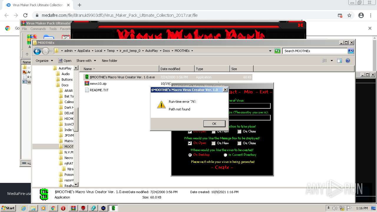Select the $MOOTHiE's Macro Virus Creator exe icon

click(x=87, y=77)
